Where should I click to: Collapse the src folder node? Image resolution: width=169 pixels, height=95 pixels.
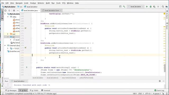pyautogui.click(x=8, y=37)
